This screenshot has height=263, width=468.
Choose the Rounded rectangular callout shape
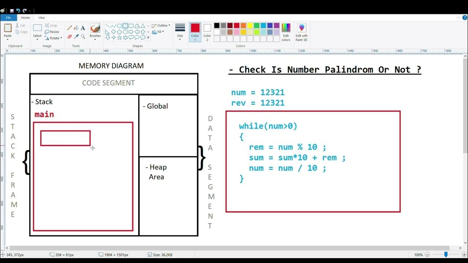point(131,37)
